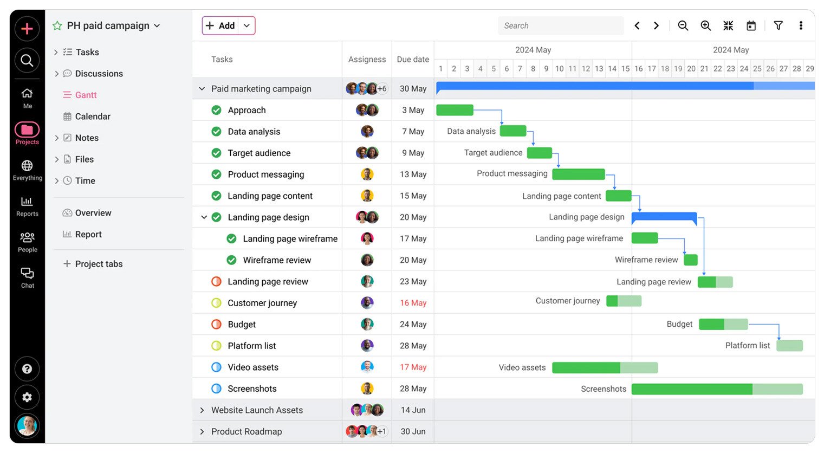Expand the Website Launch Assets group
The height and width of the screenshot is (453, 824).
coord(202,410)
